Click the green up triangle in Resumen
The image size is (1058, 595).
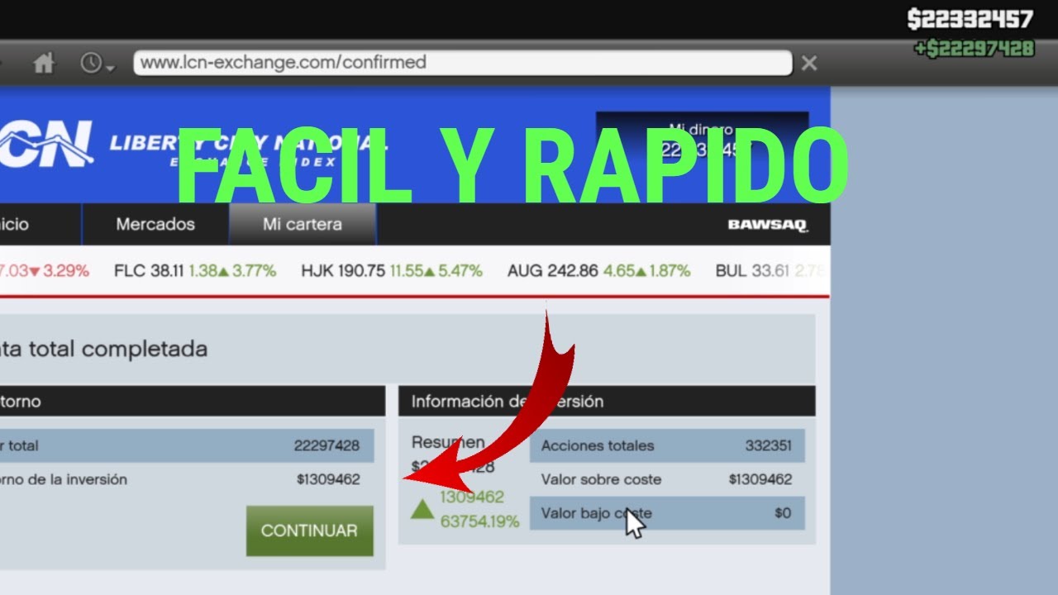[x=422, y=509]
